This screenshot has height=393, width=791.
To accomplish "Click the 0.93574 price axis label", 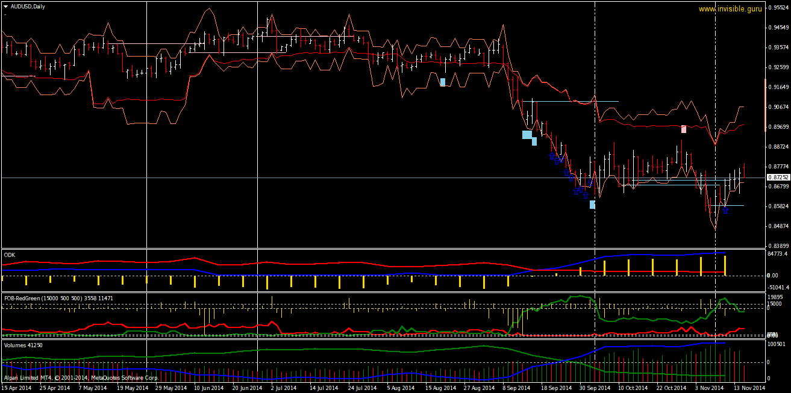I will (778, 48).
